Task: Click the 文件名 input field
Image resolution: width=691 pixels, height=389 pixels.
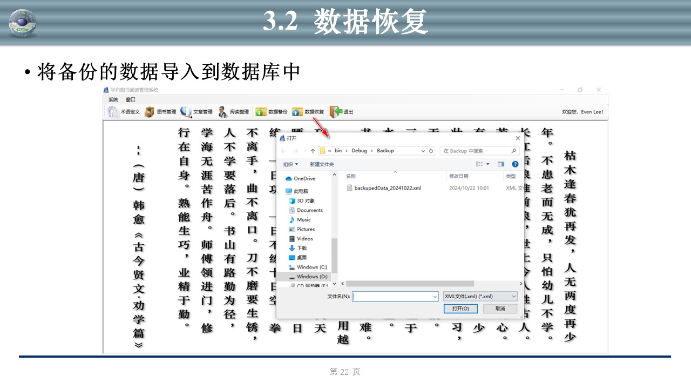Action: point(395,296)
